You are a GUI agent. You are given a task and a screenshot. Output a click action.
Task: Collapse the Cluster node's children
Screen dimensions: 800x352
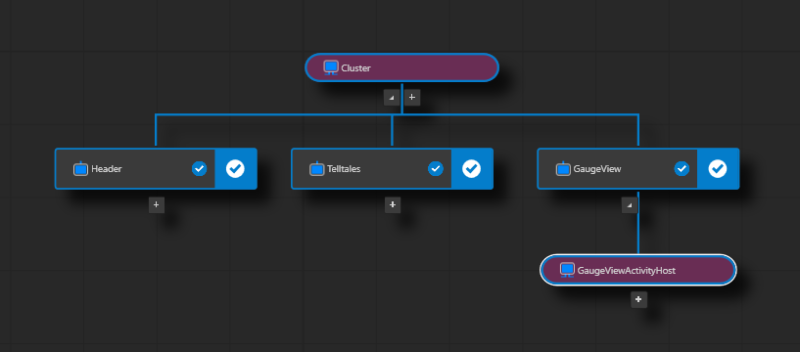[392, 98]
